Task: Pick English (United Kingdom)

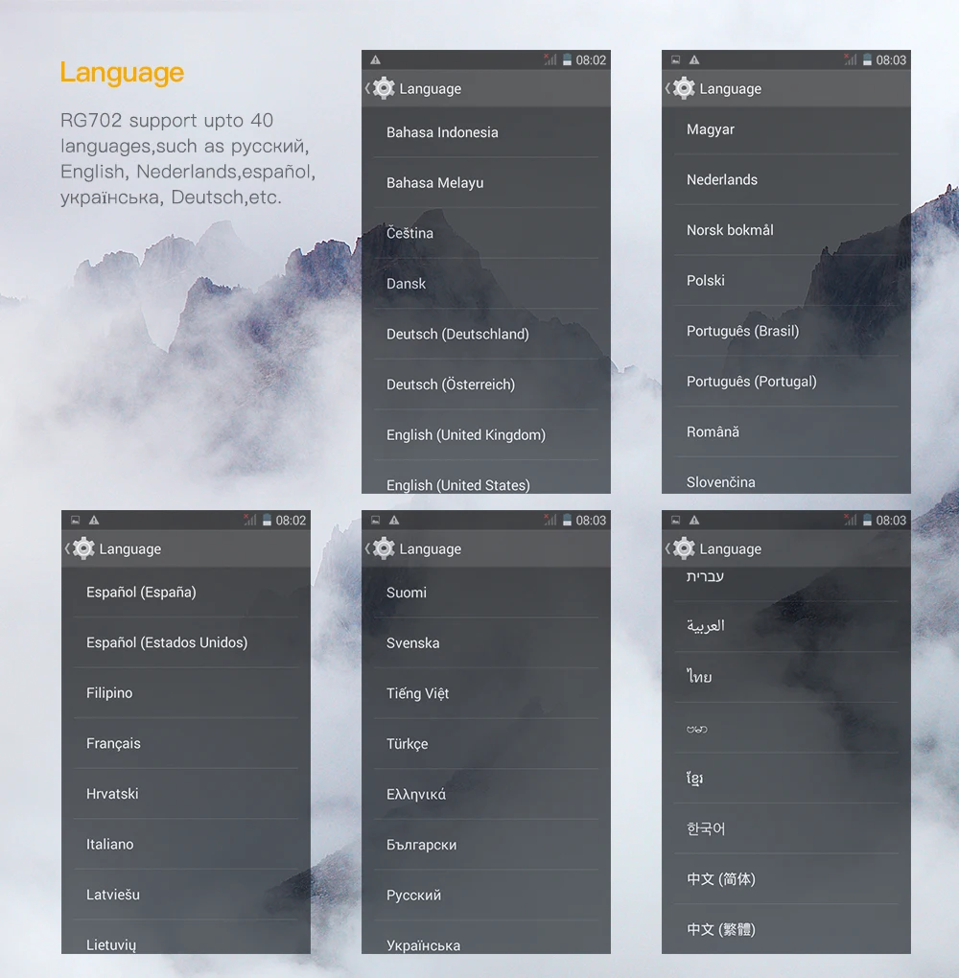Action: pos(486,435)
